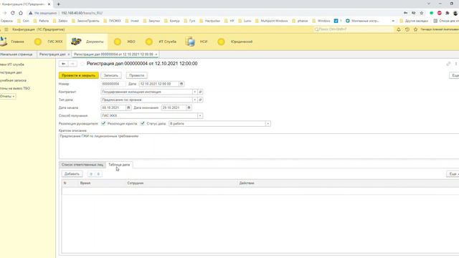Expand the Тип дела dropdown list
This screenshot has width=459, height=258.
(x=194, y=100)
